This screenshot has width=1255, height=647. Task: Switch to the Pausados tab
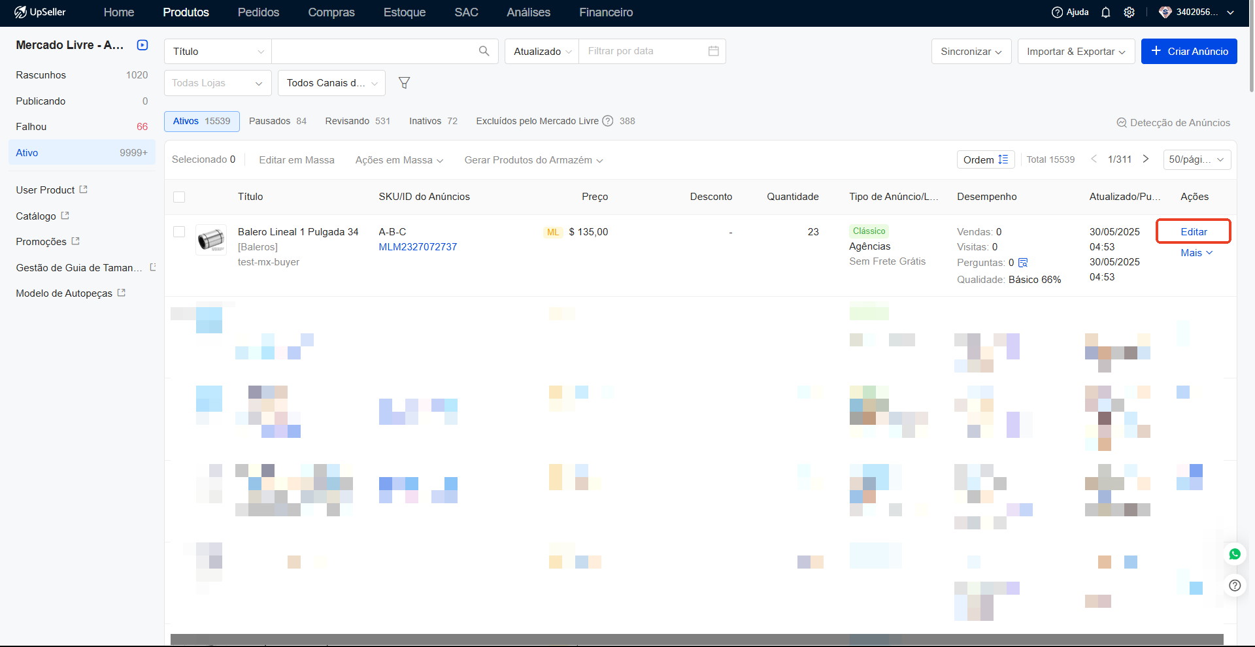(x=277, y=121)
